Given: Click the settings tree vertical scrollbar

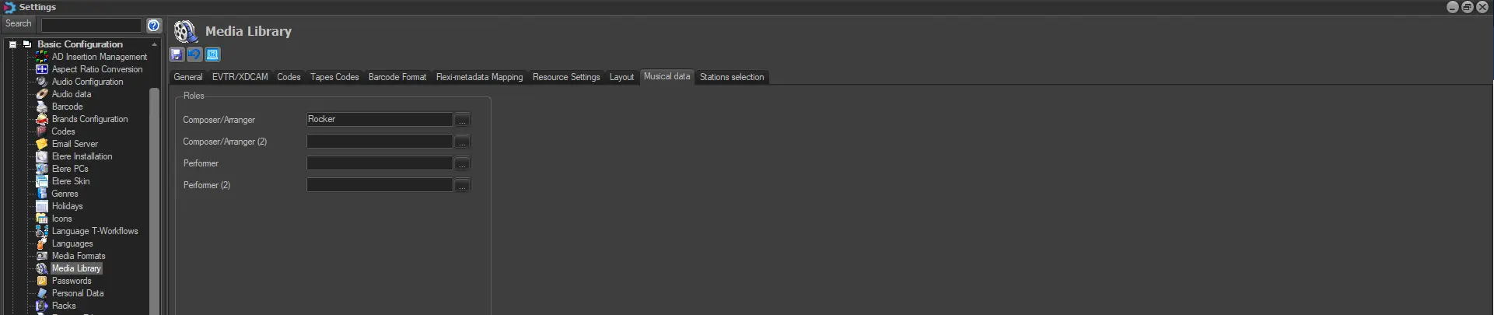Looking at the screenshot, I should pos(154,194).
